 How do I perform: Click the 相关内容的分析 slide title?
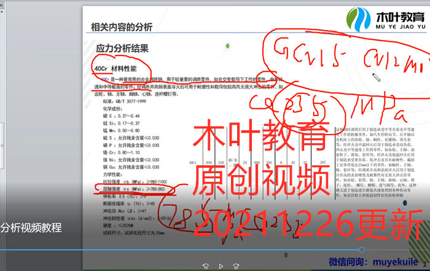click(121, 26)
